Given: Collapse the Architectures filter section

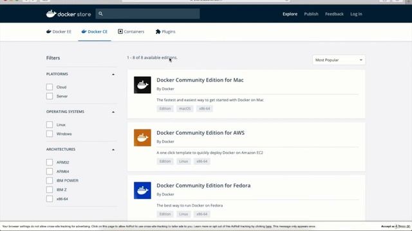Looking at the screenshot, I should 113,150.
